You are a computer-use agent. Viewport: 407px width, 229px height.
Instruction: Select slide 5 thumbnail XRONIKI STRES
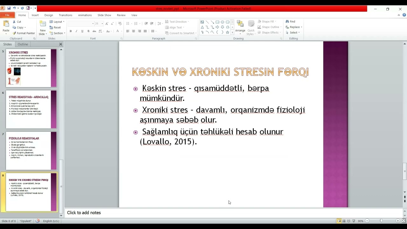pyautogui.click(x=31, y=68)
